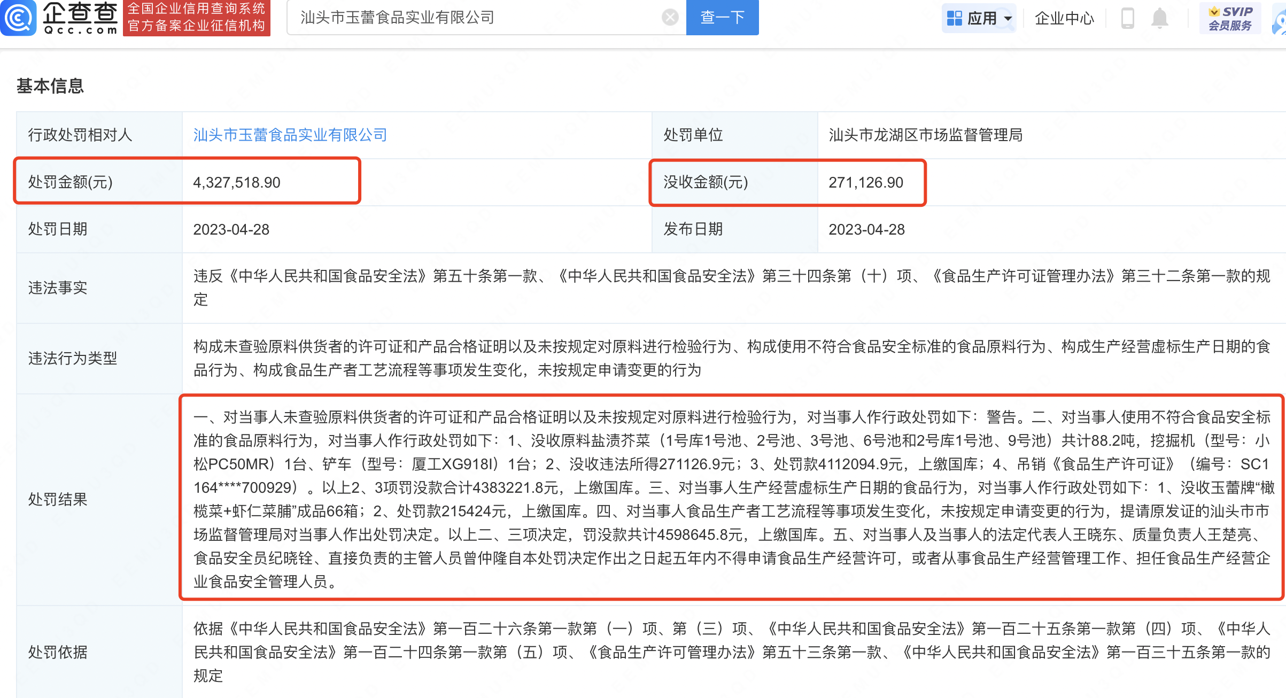Image resolution: width=1286 pixels, height=698 pixels.
Task: Click the 违法事实 row label
Action: 58,288
